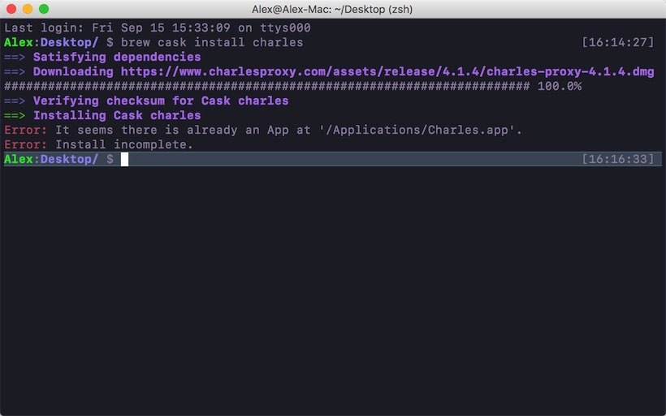Click the red close window button
666x416 pixels.
tap(11, 9)
